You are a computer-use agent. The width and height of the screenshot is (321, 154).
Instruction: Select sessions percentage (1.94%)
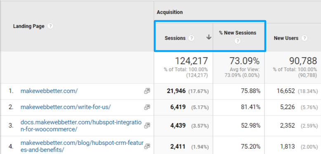(x=200, y=147)
